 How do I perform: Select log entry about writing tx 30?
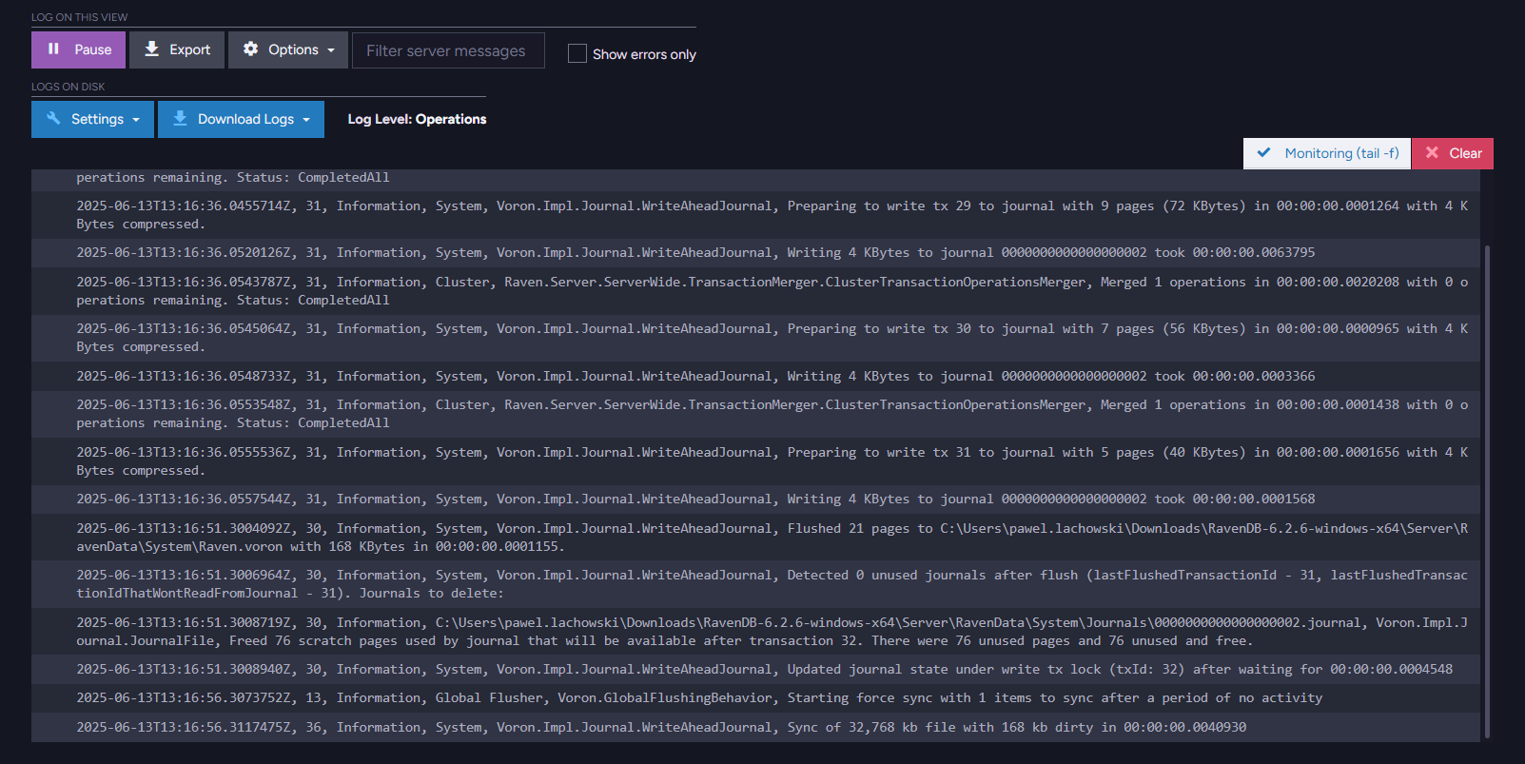755,338
